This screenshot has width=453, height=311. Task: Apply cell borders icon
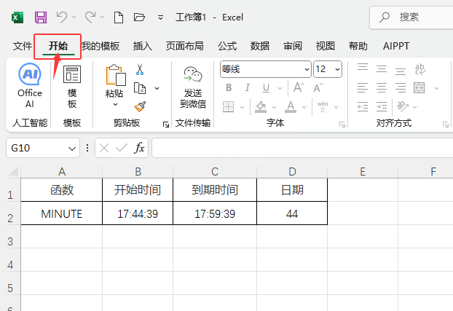[228, 106]
